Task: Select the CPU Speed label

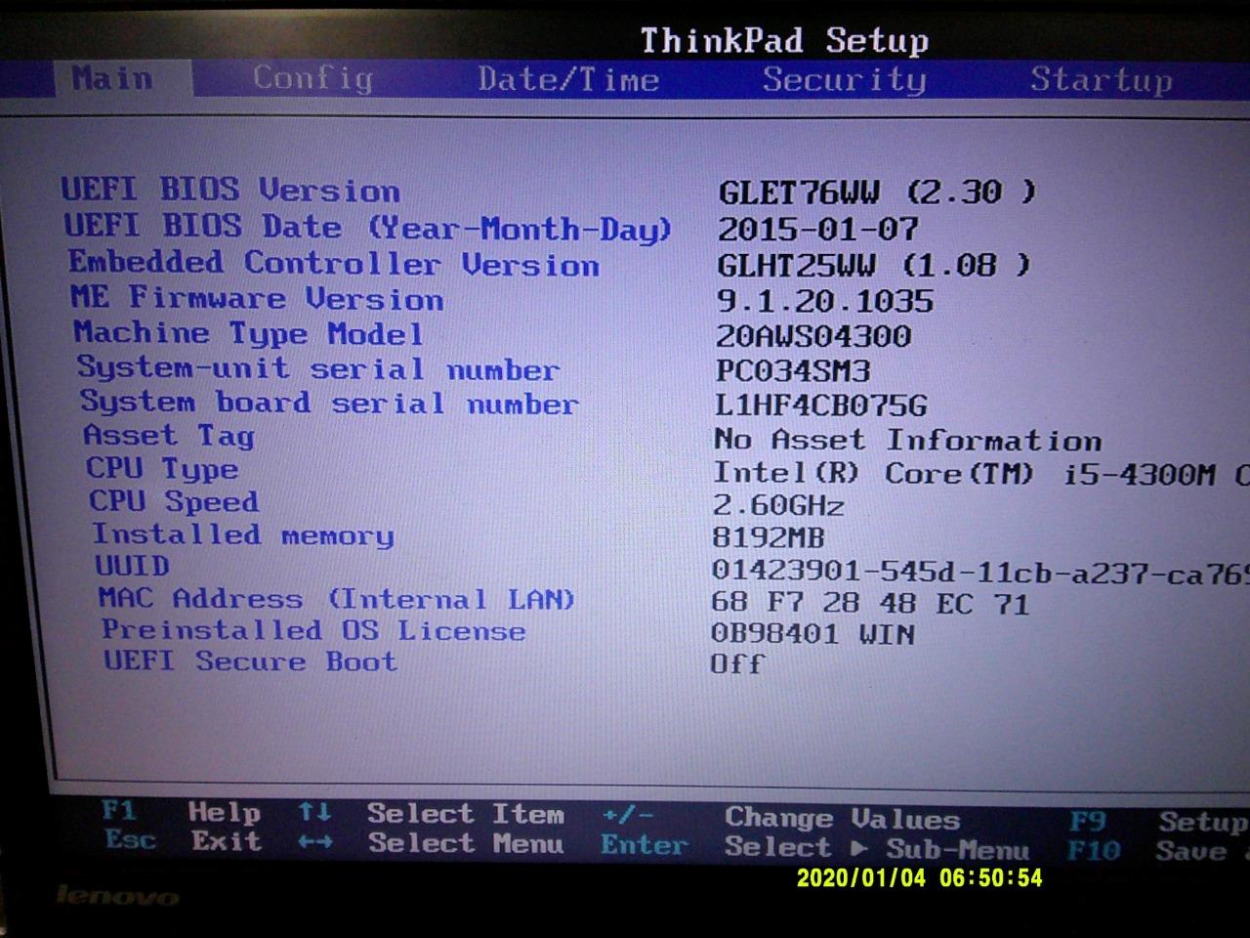Action: coord(175,501)
